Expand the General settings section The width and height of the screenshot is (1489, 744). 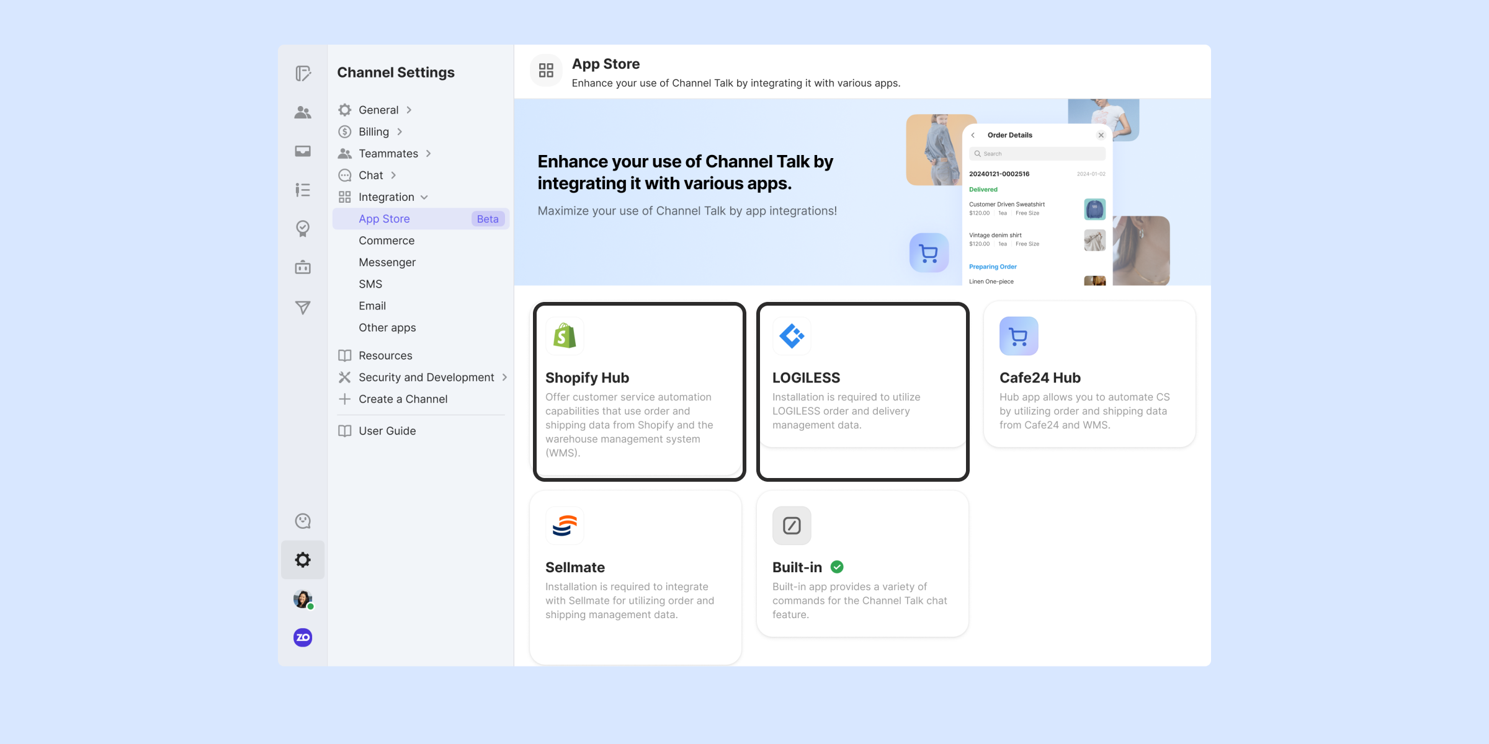point(378,110)
